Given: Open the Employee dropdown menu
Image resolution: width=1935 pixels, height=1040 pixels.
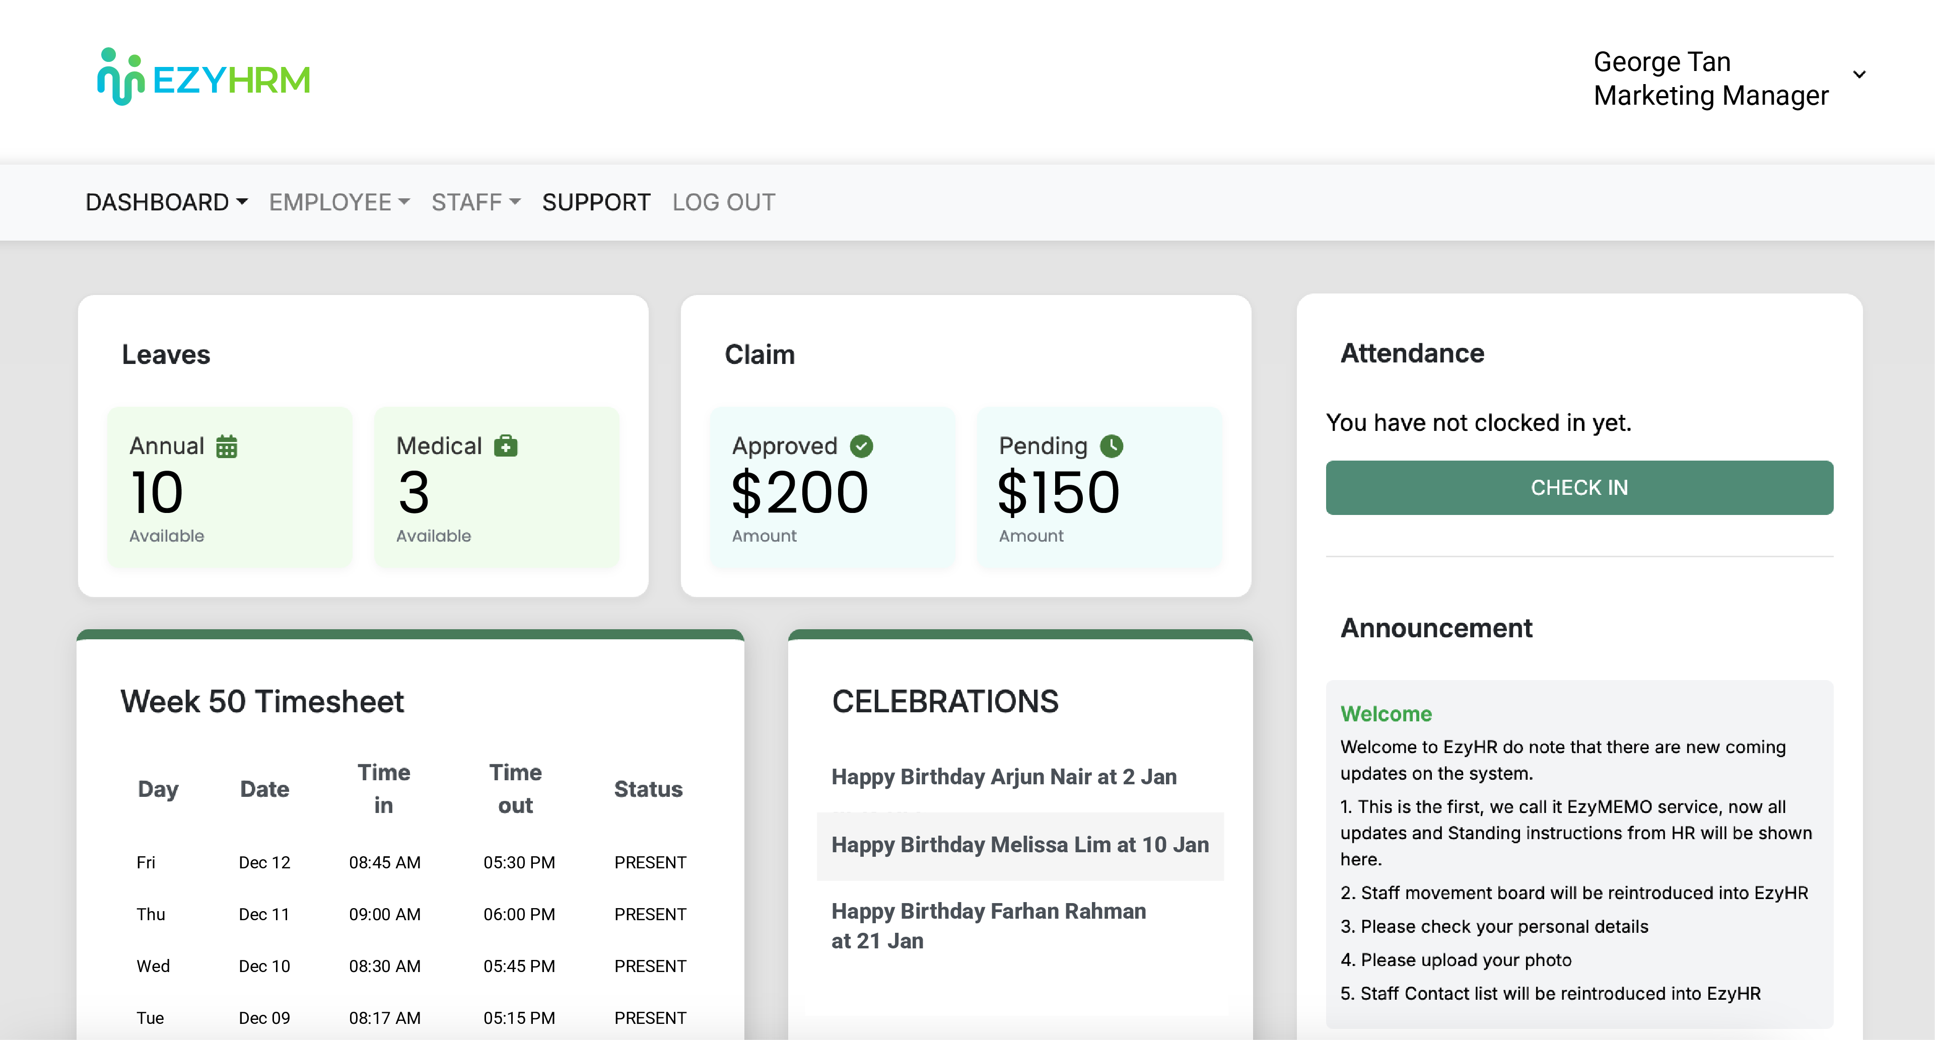Looking at the screenshot, I should coord(339,203).
